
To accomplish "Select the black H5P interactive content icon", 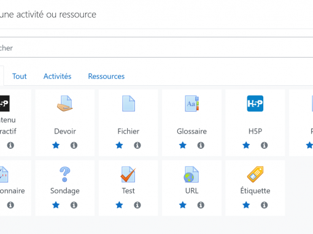I will 4,104.
